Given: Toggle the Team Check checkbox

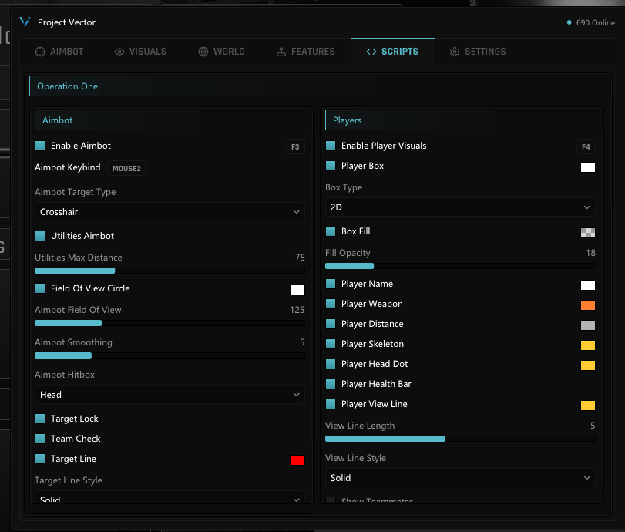Looking at the screenshot, I should 40,439.
